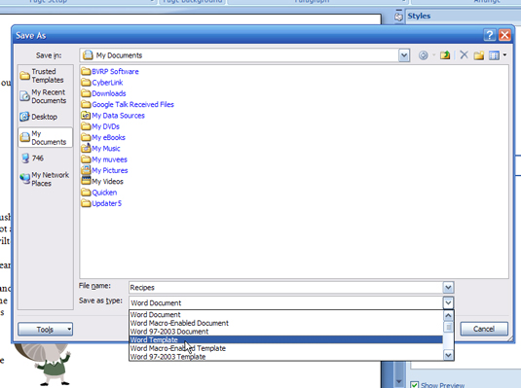
Task: Open the BVRP Software folder
Action: [x=110, y=71]
